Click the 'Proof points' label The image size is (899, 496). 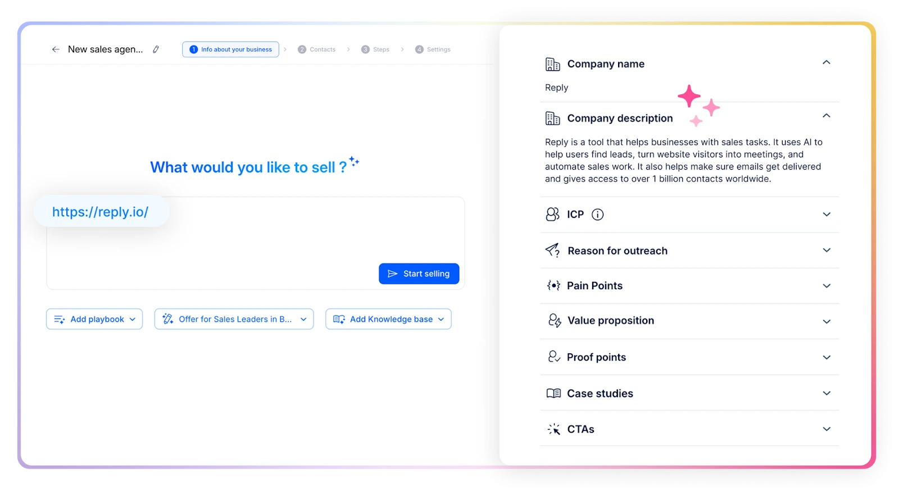596,357
